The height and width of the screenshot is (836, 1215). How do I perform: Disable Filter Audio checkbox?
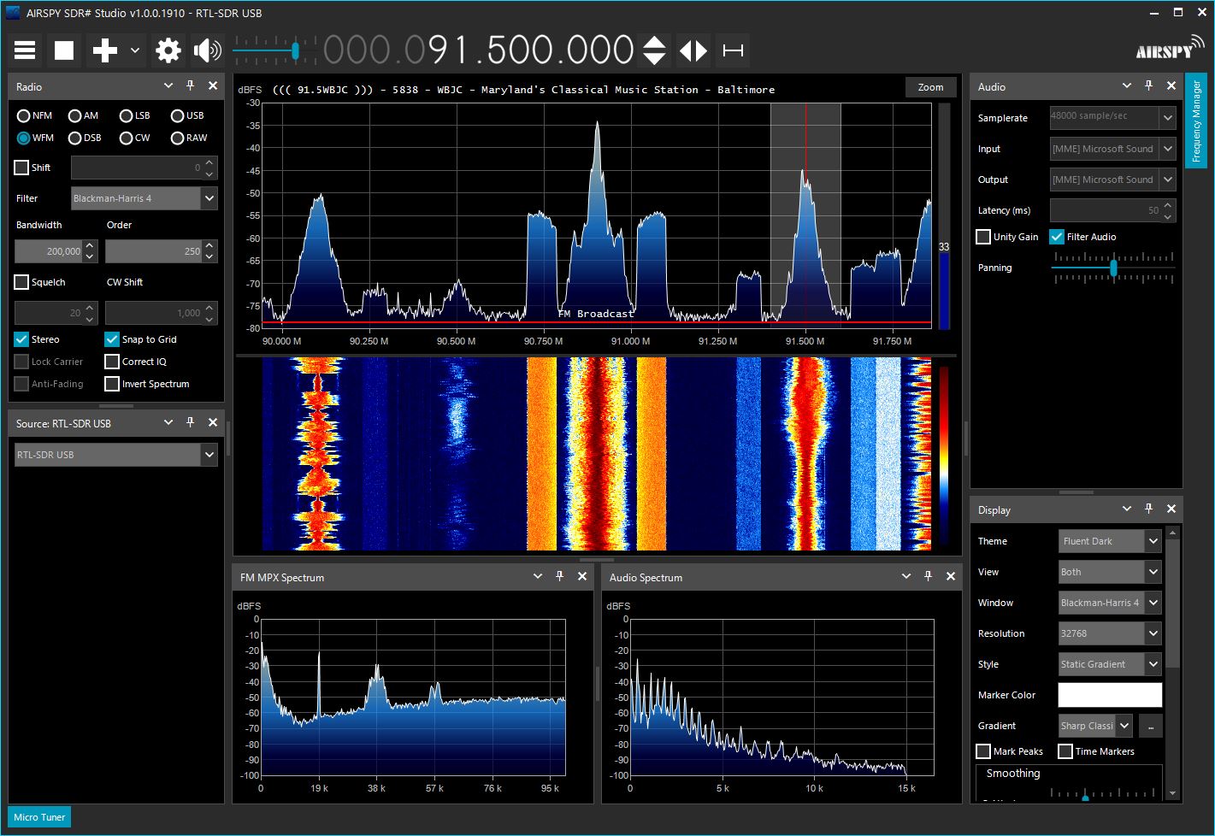tap(1057, 237)
